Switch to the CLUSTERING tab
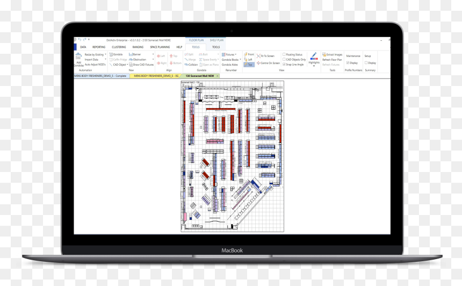 pos(119,47)
